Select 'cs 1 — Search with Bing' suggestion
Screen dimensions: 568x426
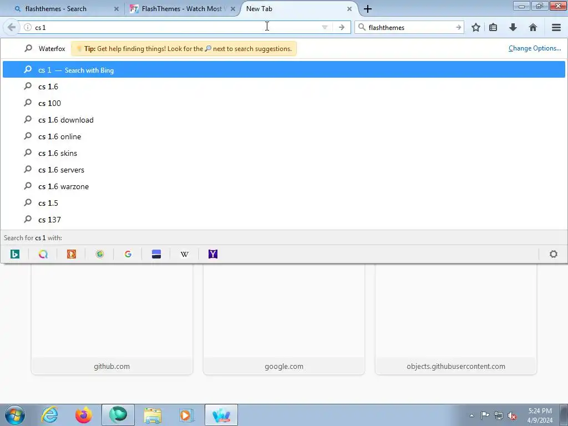284,69
